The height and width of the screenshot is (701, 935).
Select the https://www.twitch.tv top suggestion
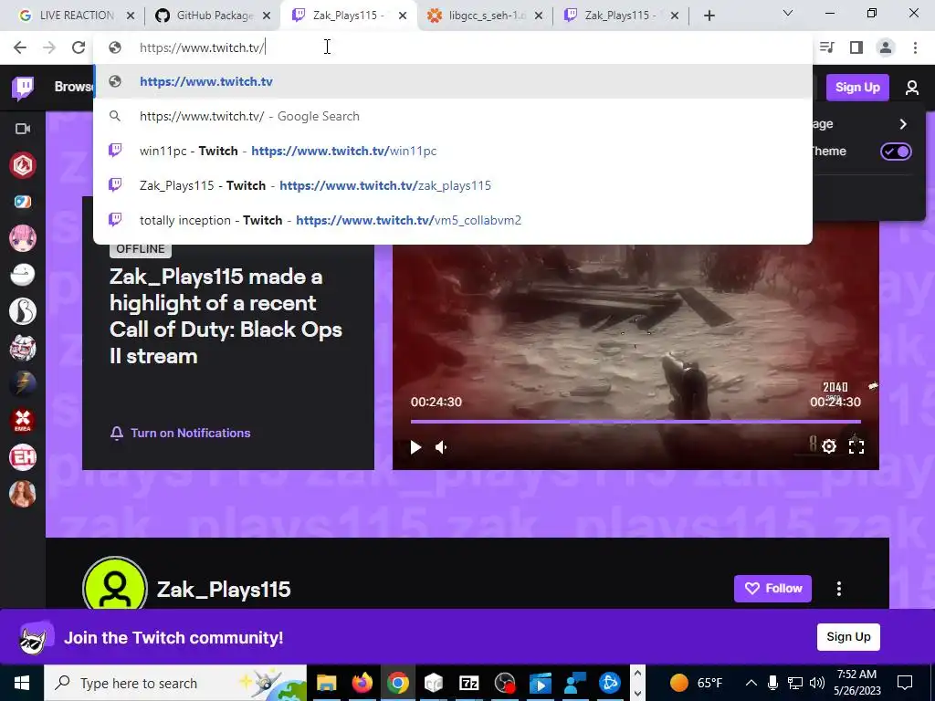pyautogui.click(x=453, y=81)
